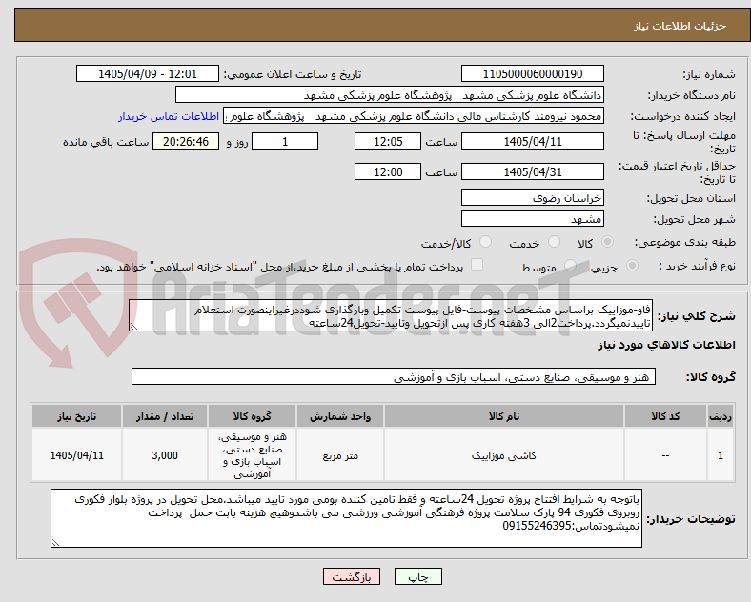Click the کد کالا column header

[x=665, y=416]
